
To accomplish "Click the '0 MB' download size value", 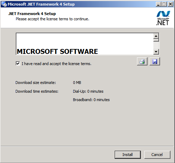I will click(77, 83).
